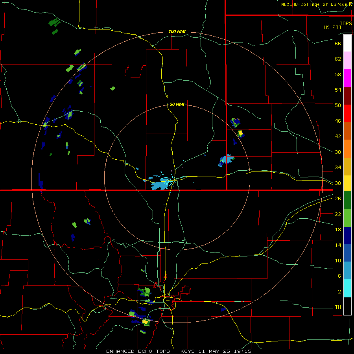Select the magenta legend color segment
Viewport: 354px width, 354px height.
(x=347, y=78)
